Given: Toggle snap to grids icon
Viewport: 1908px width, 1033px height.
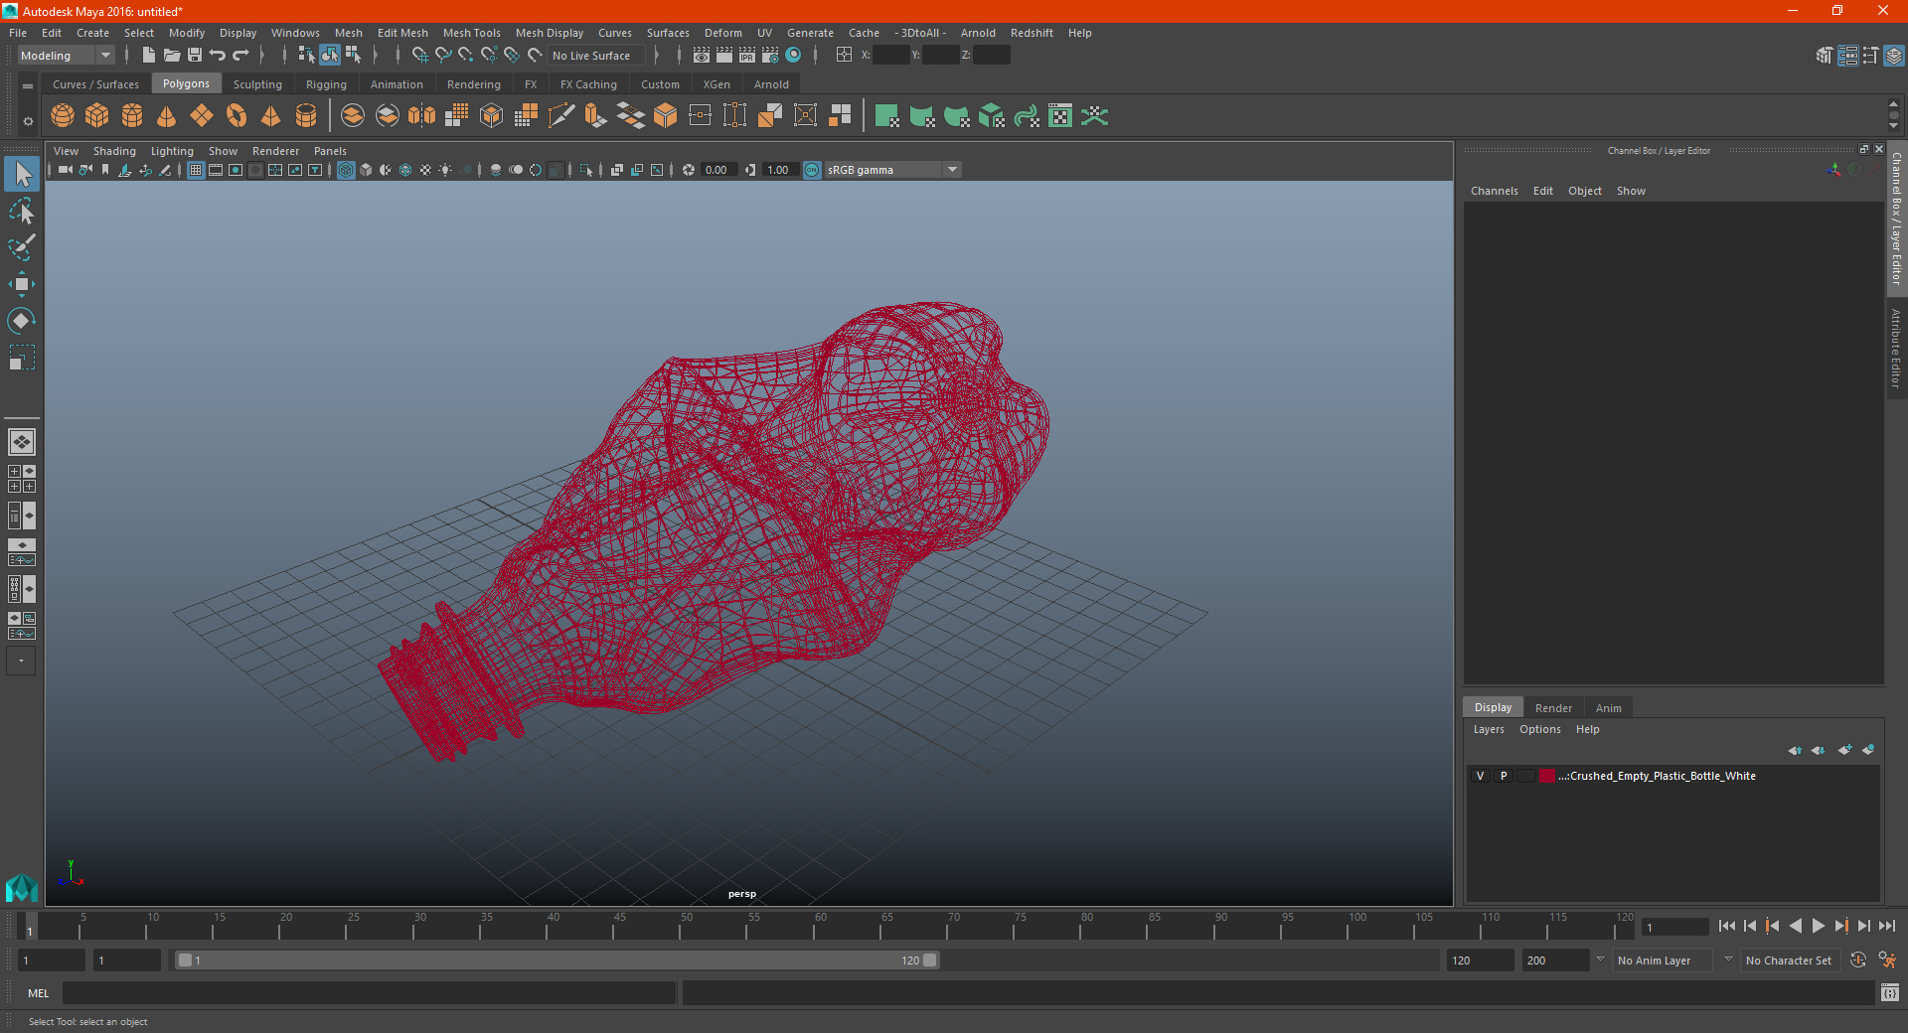Looking at the screenshot, I should tap(420, 56).
